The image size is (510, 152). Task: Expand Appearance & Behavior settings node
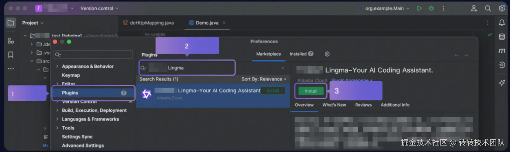[57, 66]
